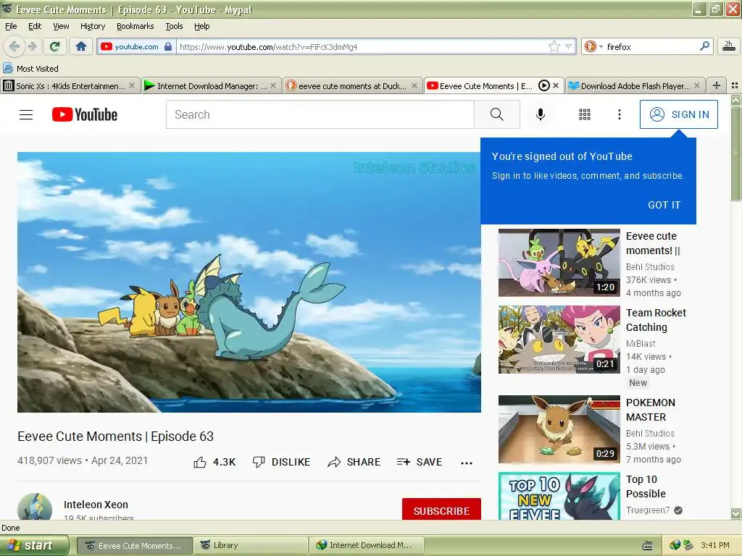Screen dimensions: 742x556
Task: Open the Help menu
Action: coord(202,26)
